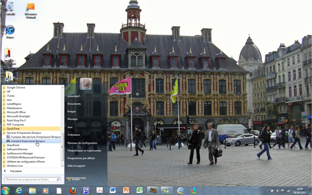This screenshot has height=195, width=312.
Task: Open Windows Explorer folder icon in taskbar
Action: (32, 191)
